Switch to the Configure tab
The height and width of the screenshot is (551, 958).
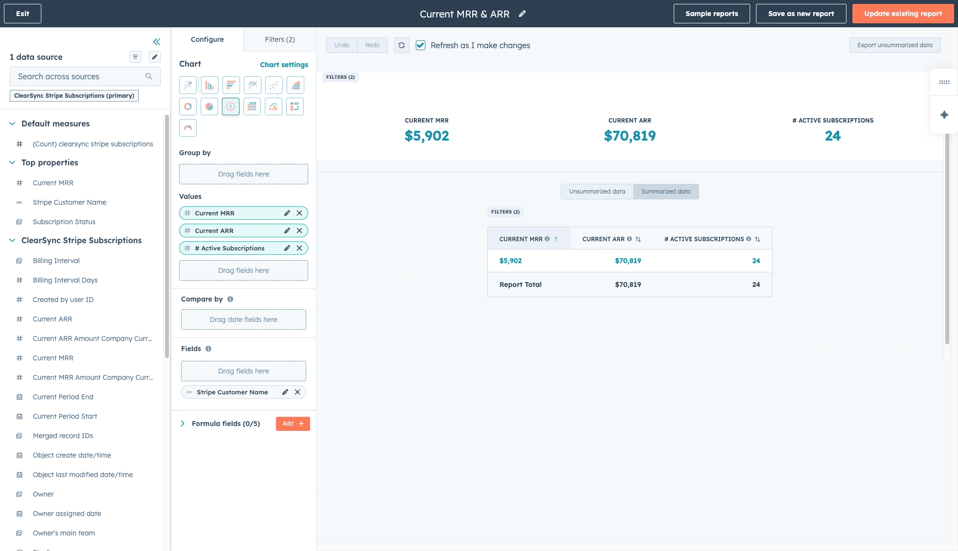(x=207, y=39)
